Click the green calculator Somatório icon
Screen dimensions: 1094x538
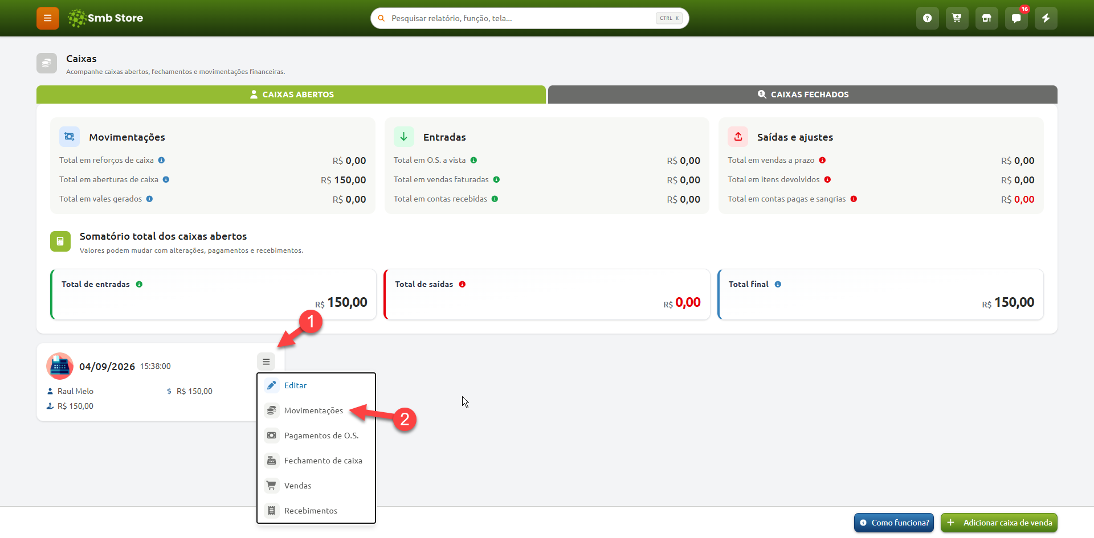tap(60, 241)
